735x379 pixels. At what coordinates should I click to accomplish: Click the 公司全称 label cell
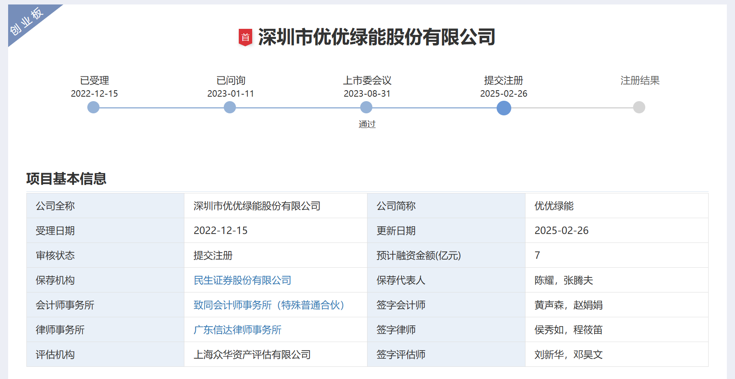(x=105, y=206)
